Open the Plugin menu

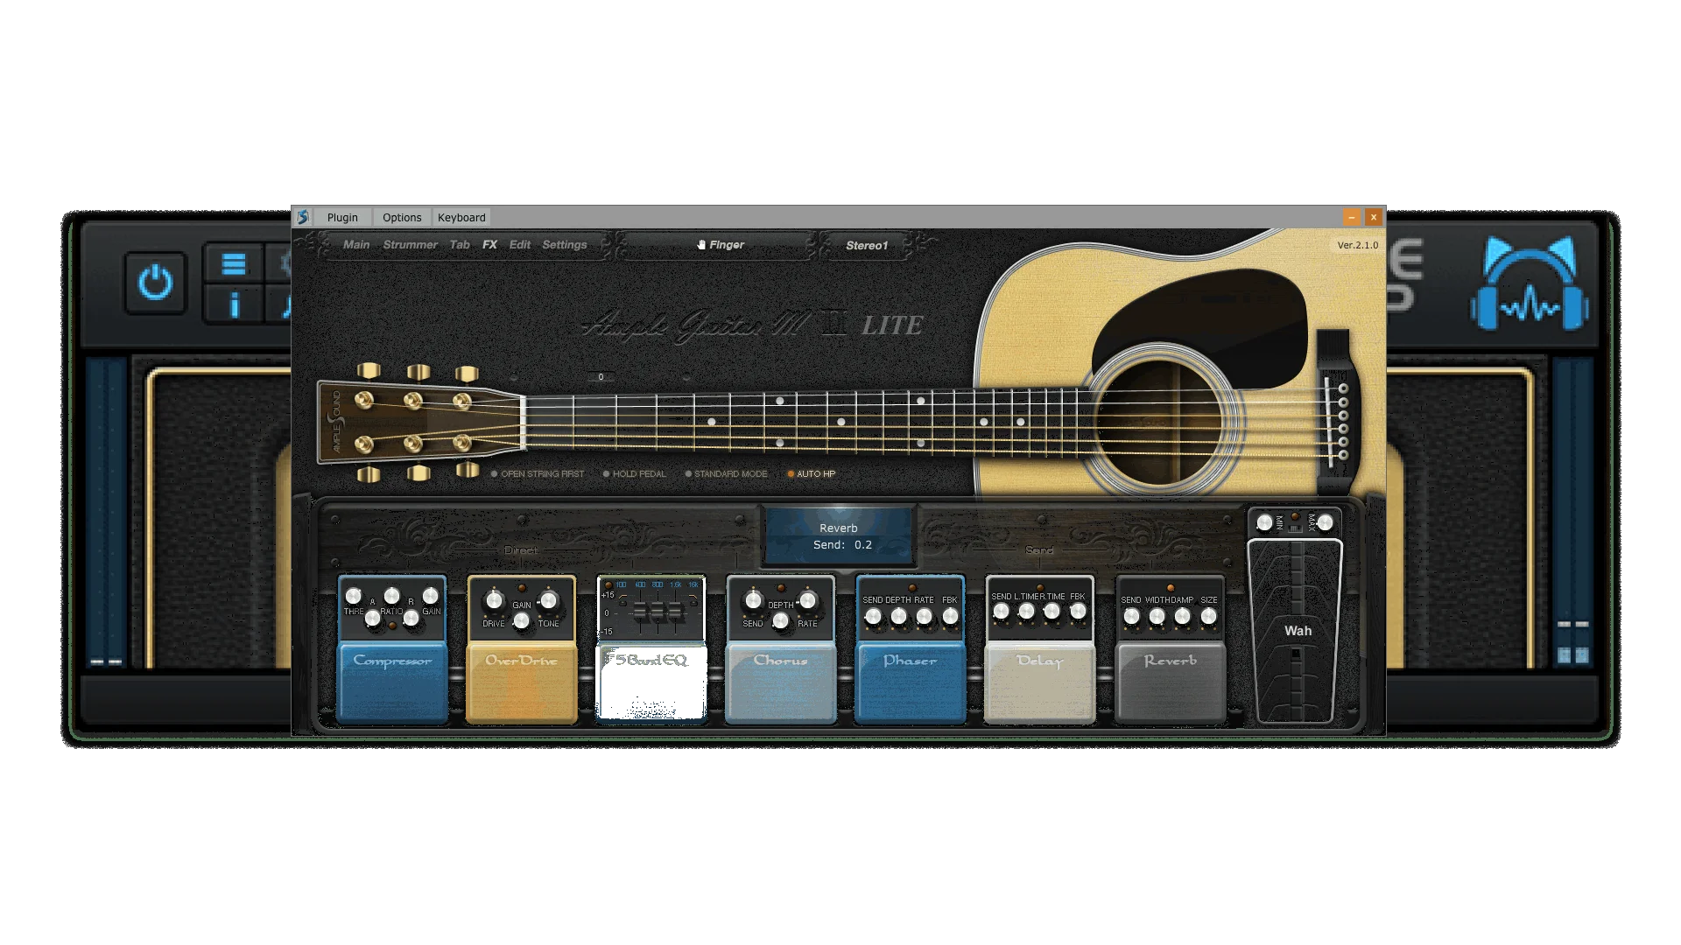pos(342,217)
